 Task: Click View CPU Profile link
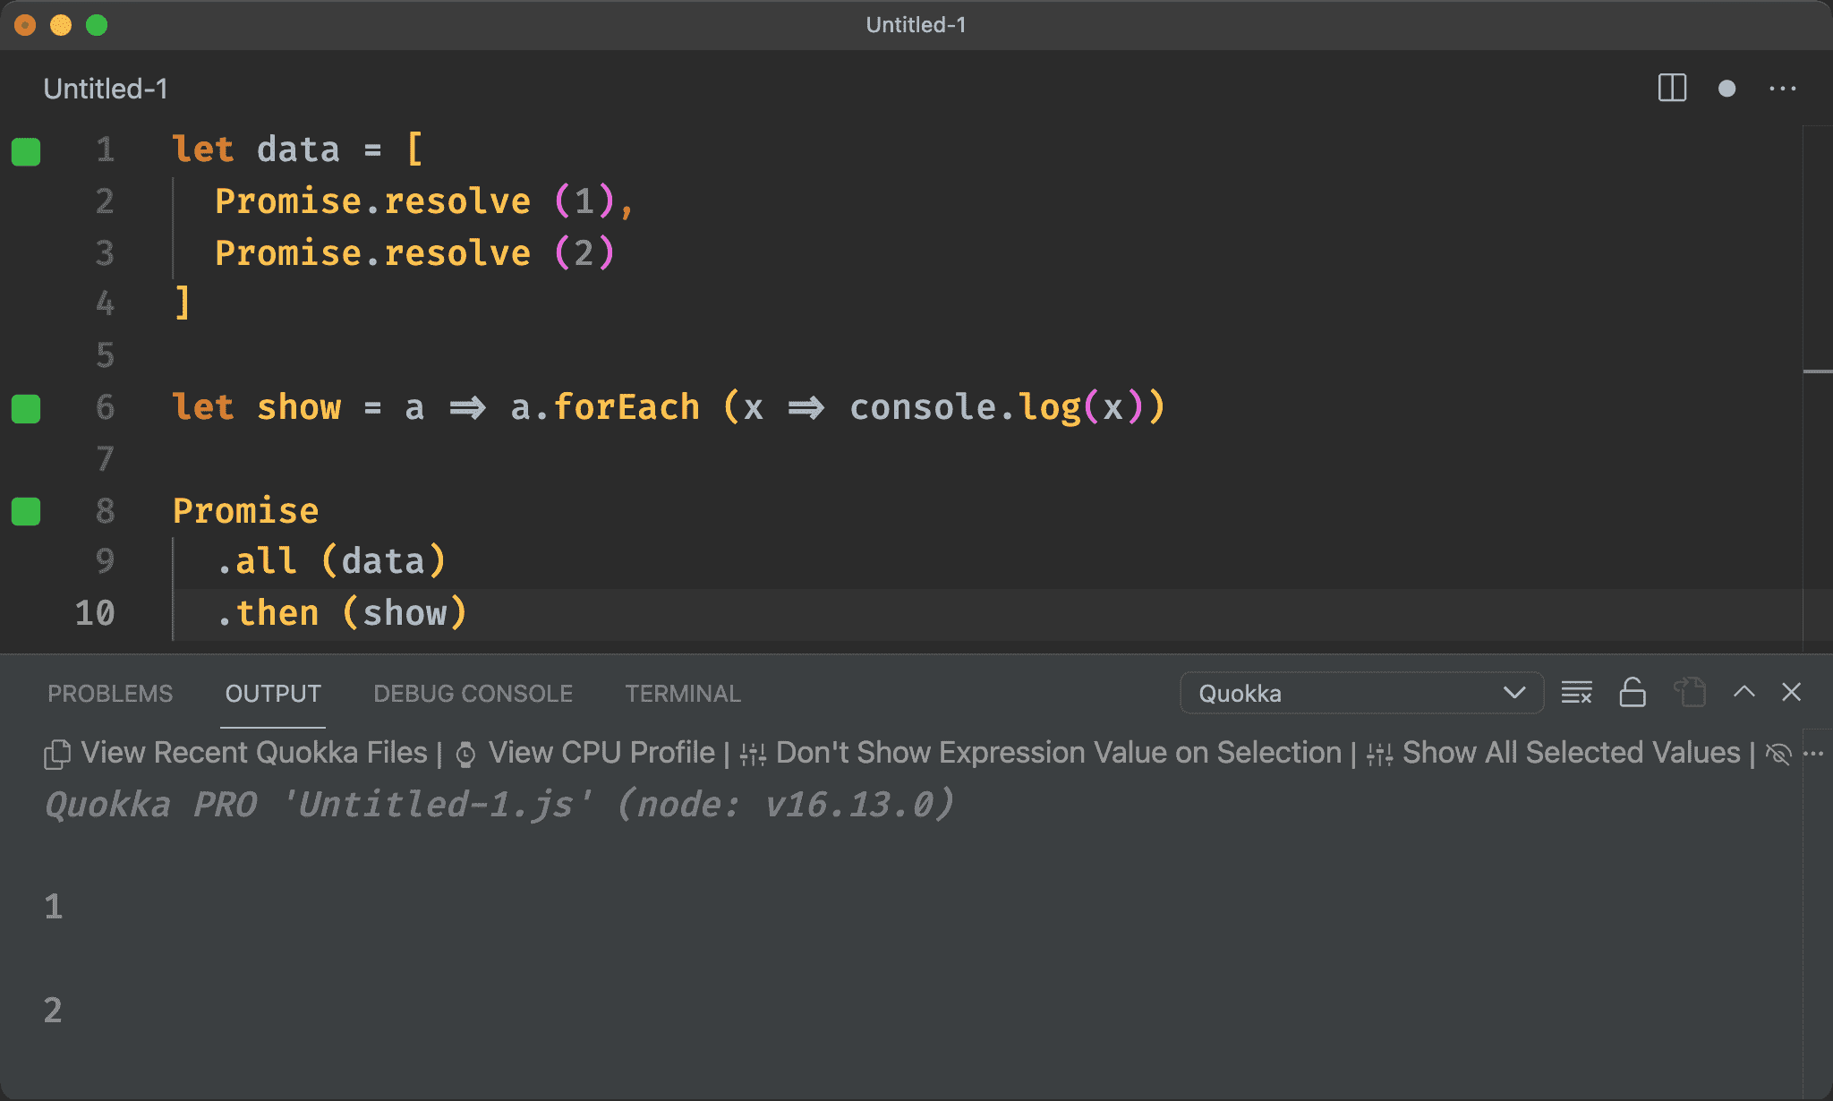point(601,753)
